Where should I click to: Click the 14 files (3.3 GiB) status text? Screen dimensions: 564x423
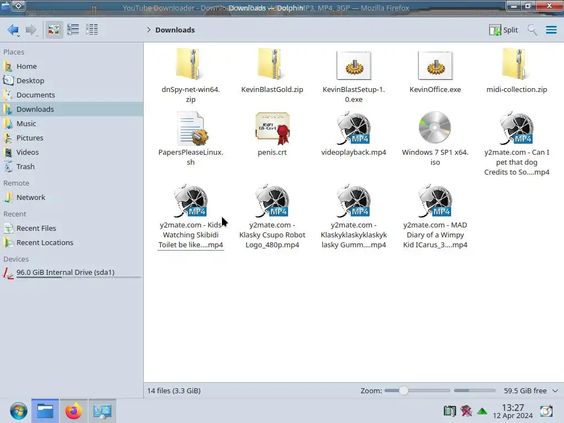(174, 391)
